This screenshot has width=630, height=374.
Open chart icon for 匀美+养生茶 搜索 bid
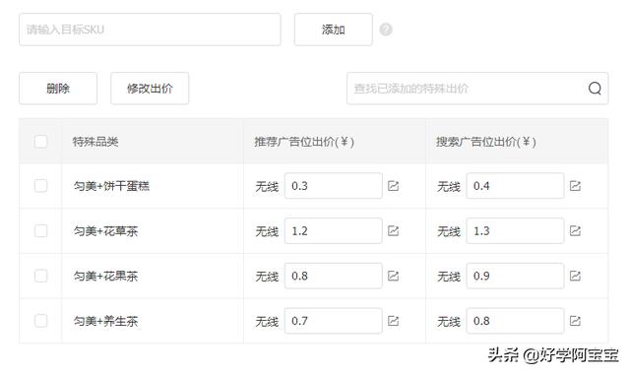click(575, 321)
